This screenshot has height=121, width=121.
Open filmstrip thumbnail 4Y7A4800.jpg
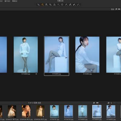tap(83, 112)
